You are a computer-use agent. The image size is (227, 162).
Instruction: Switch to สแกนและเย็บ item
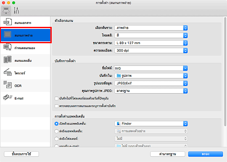click(x=25, y=60)
